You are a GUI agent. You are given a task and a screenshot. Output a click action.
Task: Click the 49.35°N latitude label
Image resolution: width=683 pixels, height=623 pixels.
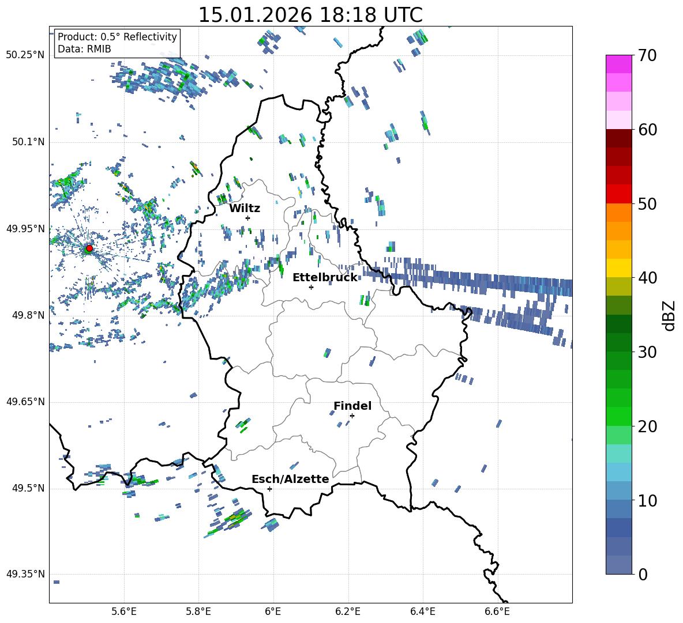pyautogui.click(x=25, y=574)
